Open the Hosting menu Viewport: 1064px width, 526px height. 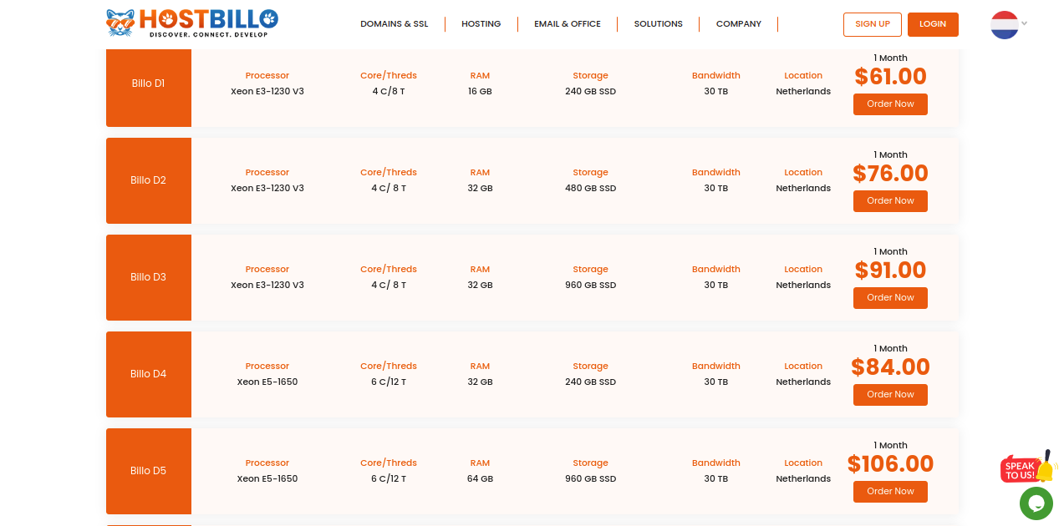pyautogui.click(x=481, y=24)
